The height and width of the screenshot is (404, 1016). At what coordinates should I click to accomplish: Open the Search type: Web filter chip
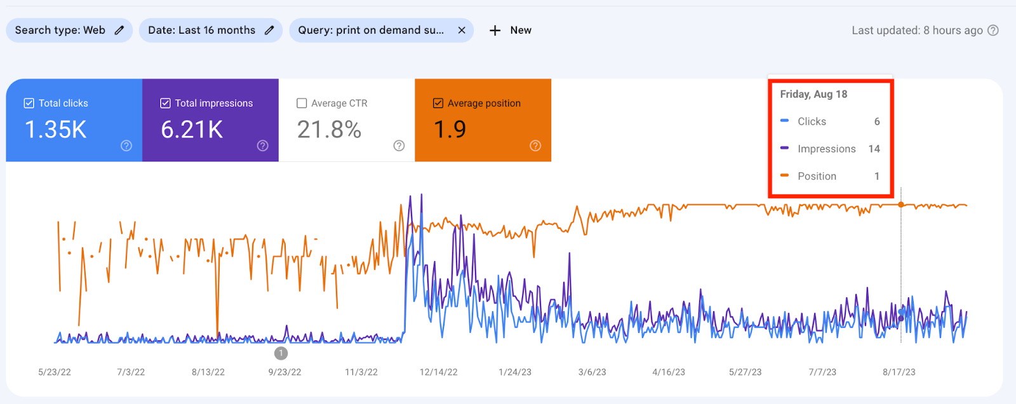(x=60, y=30)
